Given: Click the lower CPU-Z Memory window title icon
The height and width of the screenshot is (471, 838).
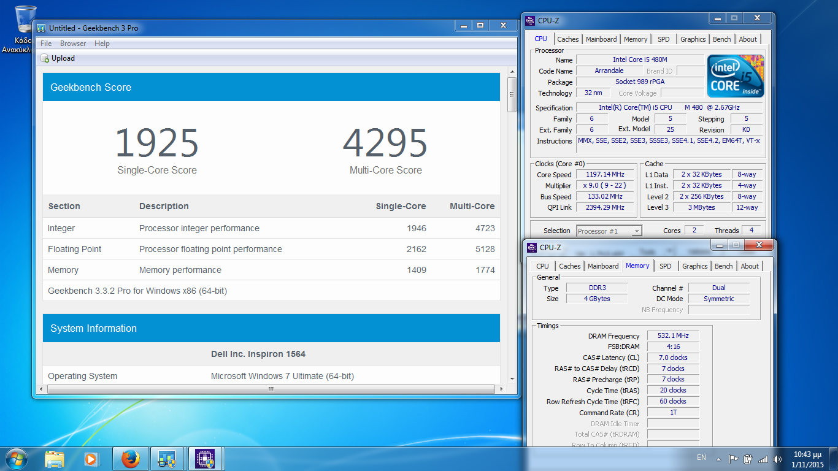Looking at the screenshot, I should 531,248.
